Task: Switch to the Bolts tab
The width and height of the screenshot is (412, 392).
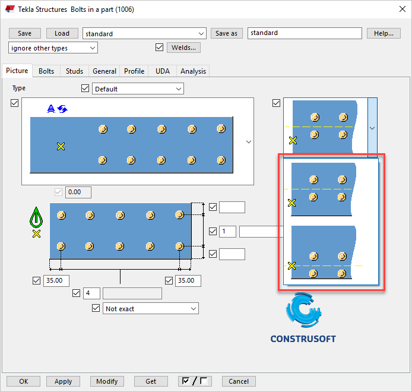Action: coord(46,71)
